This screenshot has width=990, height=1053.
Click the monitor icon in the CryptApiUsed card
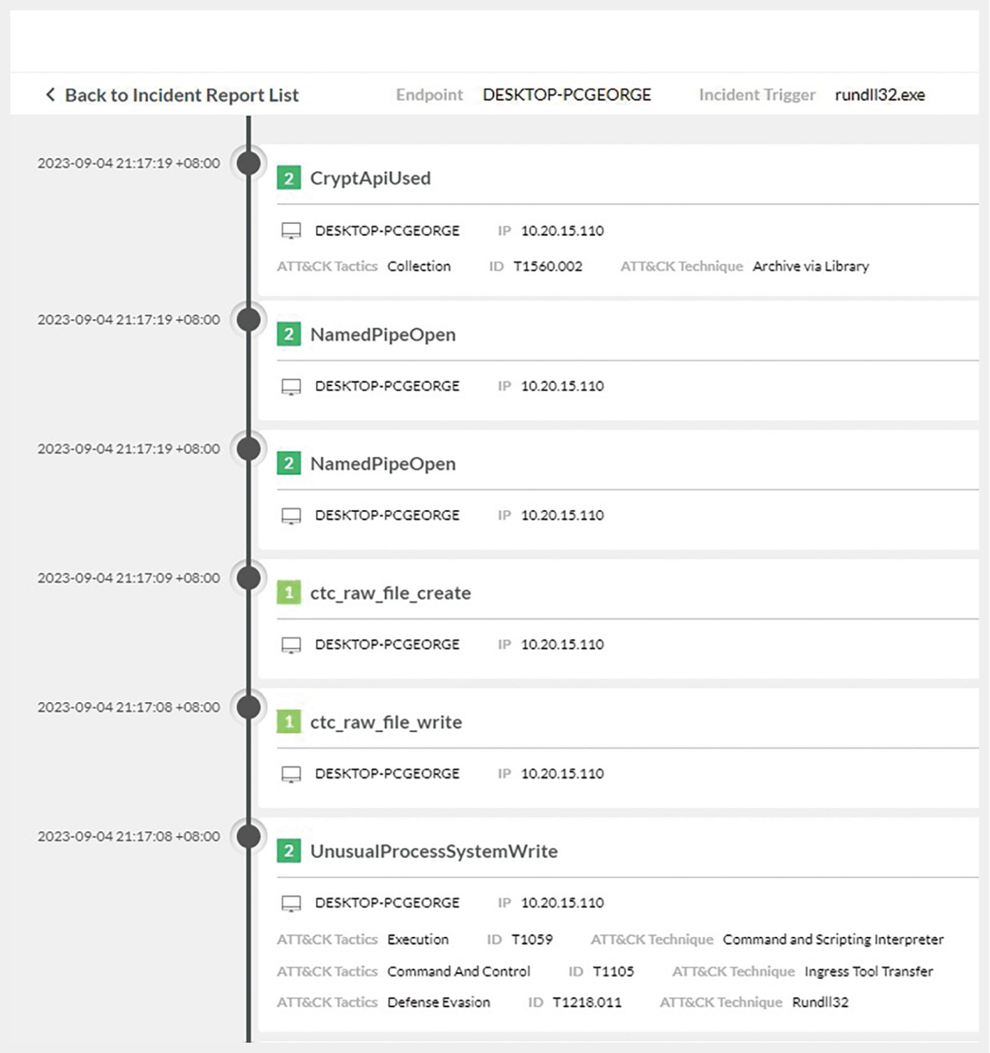tap(292, 231)
